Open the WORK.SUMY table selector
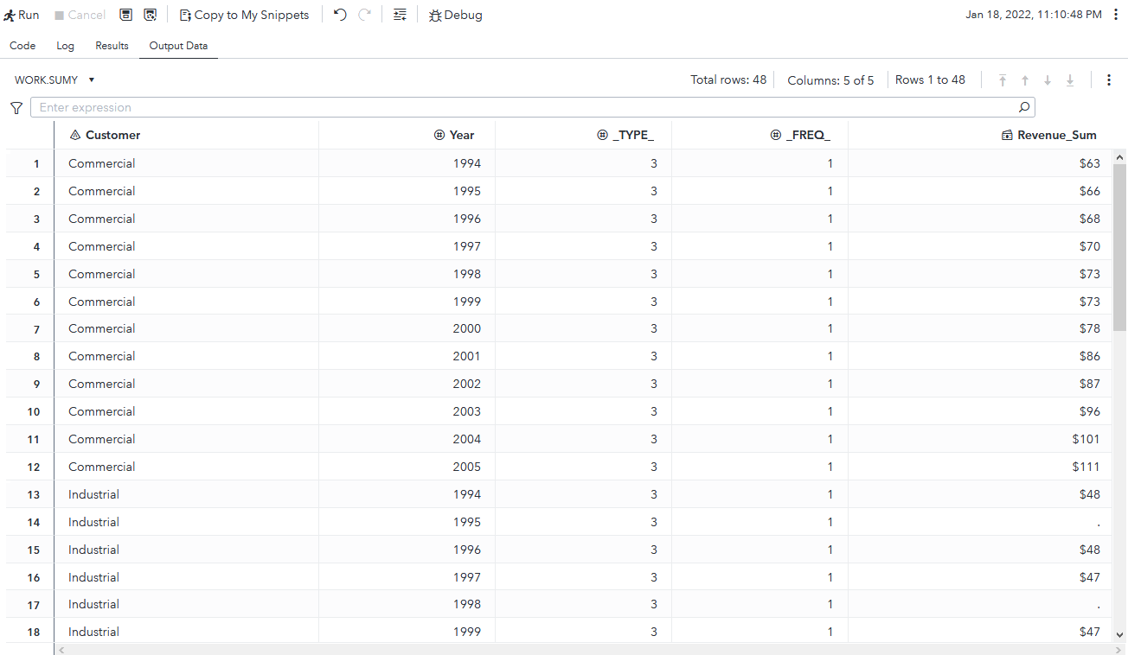The height and width of the screenshot is (655, 1128). [54, 79]
